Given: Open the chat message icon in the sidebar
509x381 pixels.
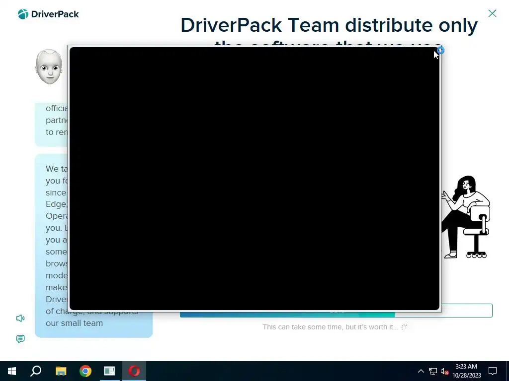Looking at the screenshot, I should 20,339.
